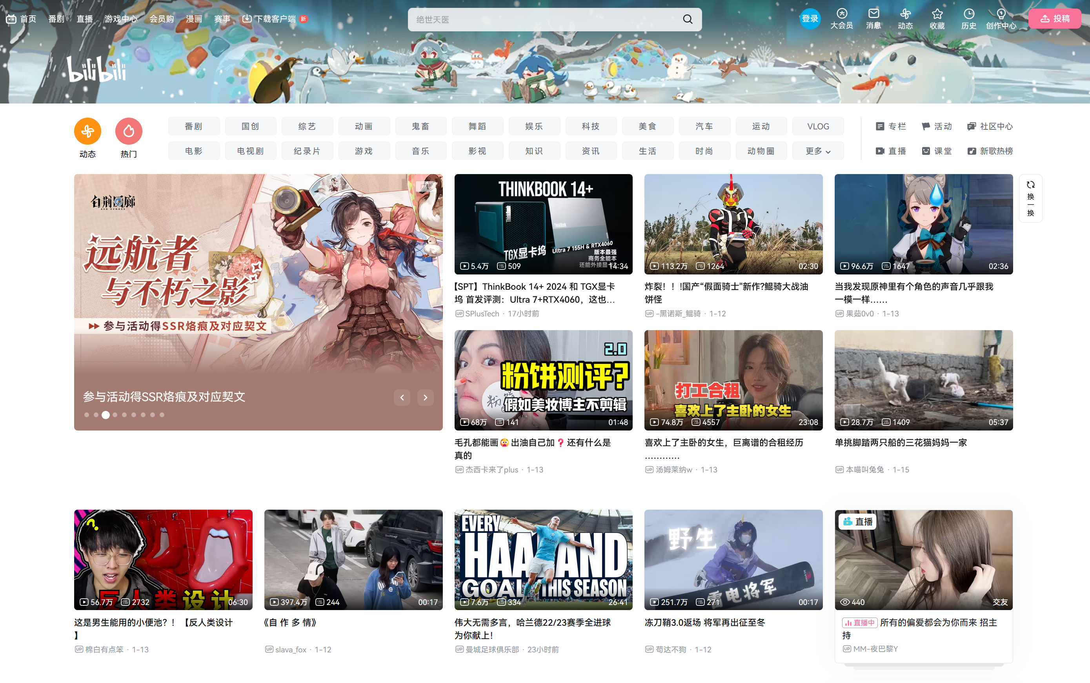
Task: Select the 国创 category button
Action: tap(250, 127)
